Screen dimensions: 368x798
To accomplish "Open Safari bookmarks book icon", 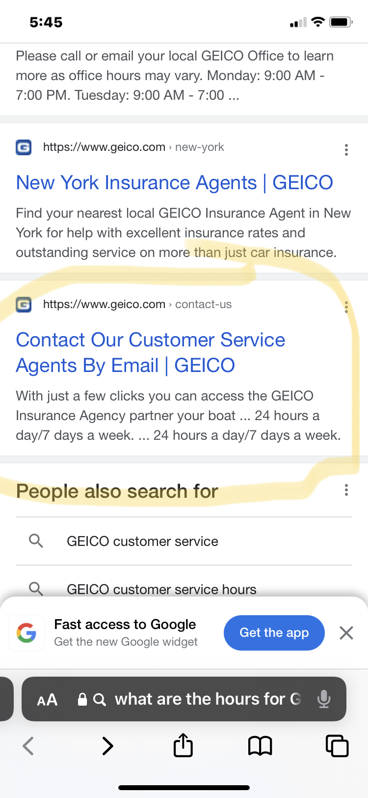I will [260, 746].
